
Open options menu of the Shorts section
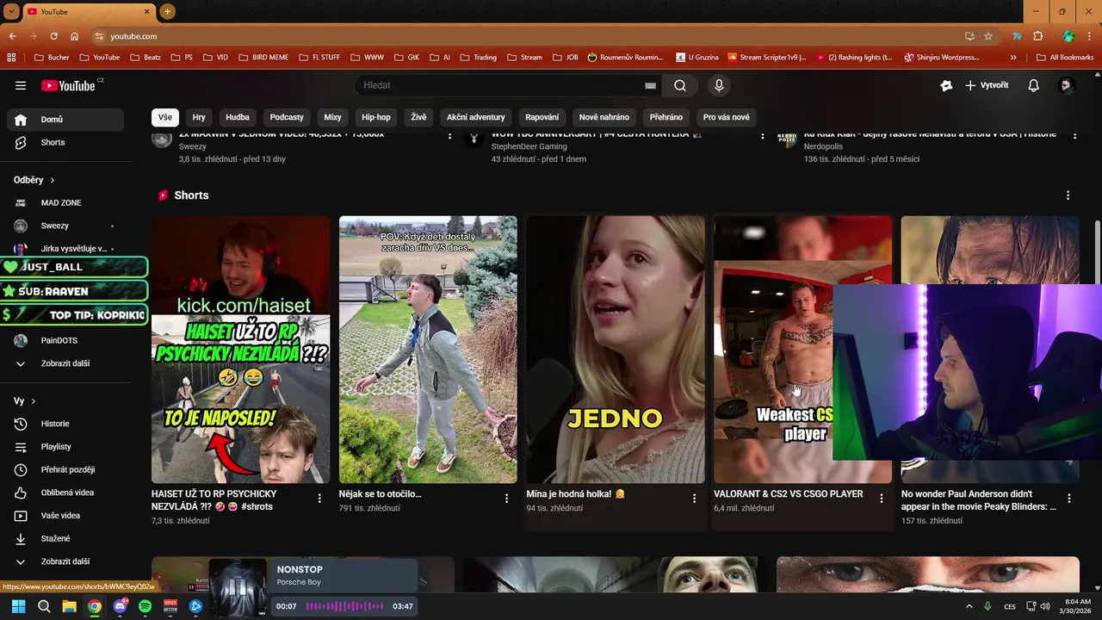1068,195
